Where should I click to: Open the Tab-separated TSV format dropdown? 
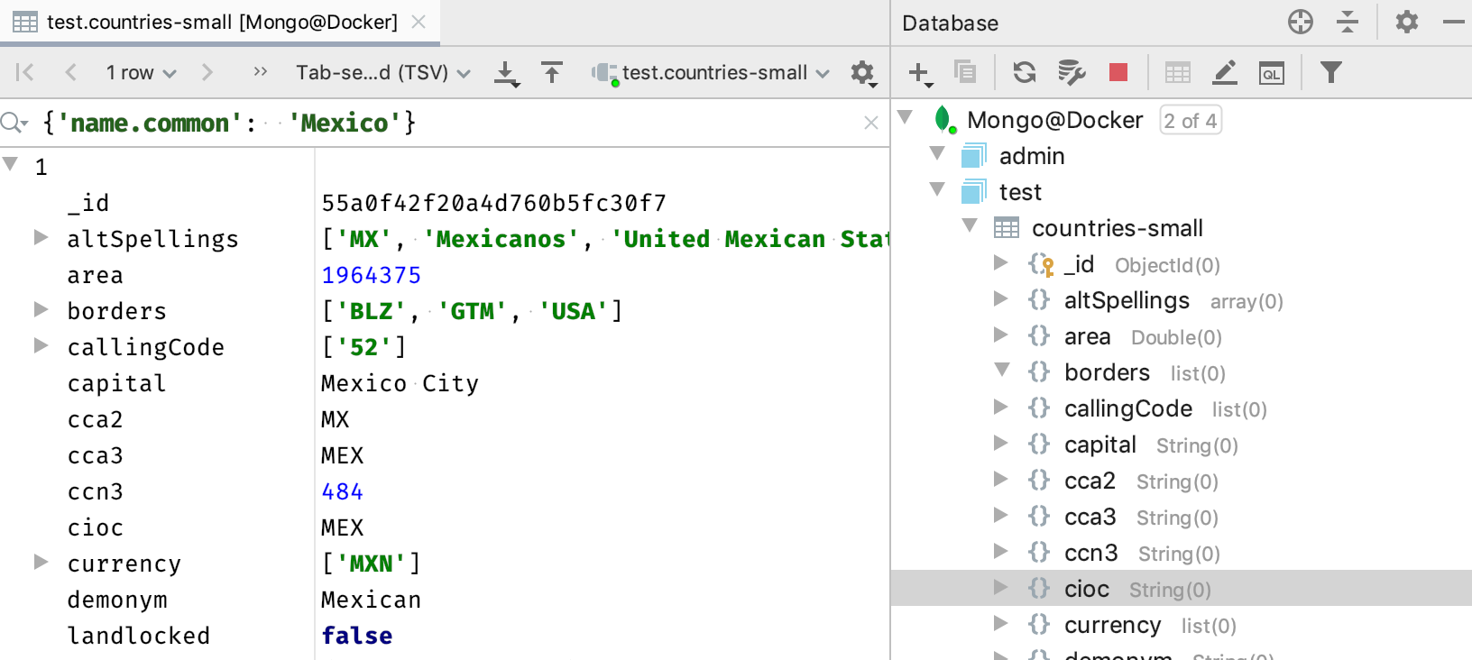382,73
